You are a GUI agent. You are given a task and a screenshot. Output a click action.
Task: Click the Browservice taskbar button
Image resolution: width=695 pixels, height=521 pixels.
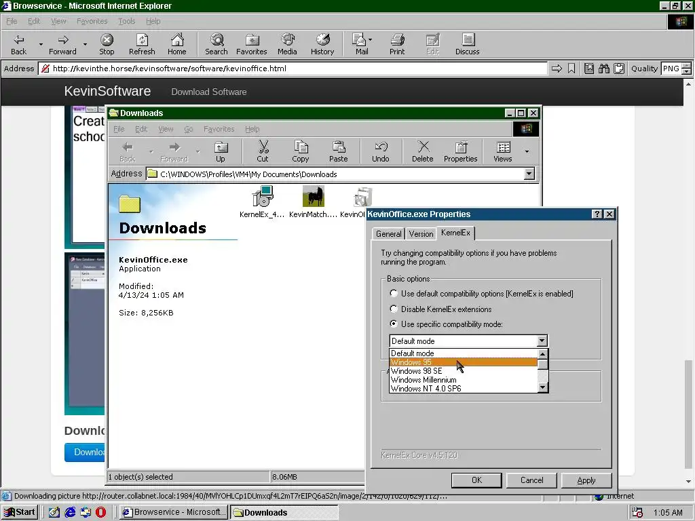(174, 512)
